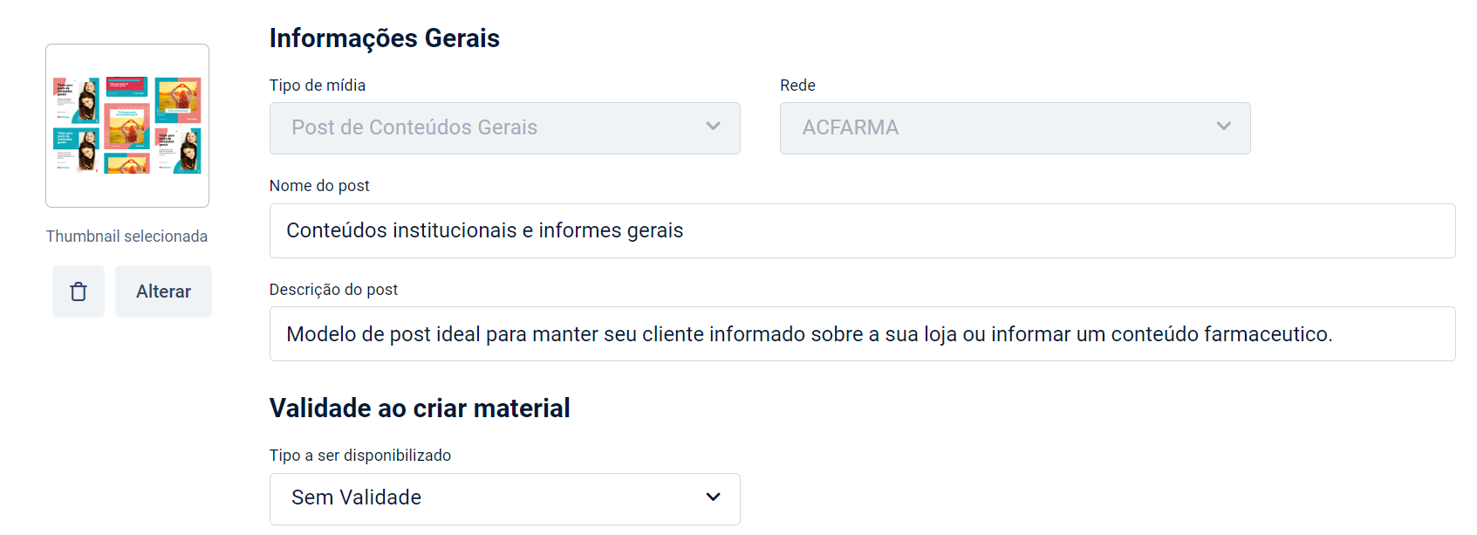Click the Descrição do post text field
This screenshot has height=535, width=1477.
click(862, 334)
